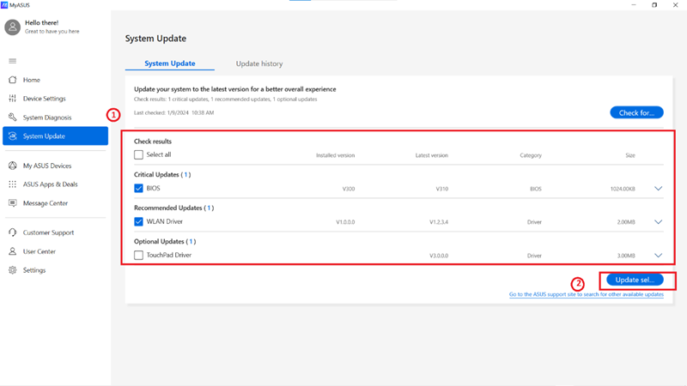The image size is (687, 386).
Task: Click the BIOS latest version V310
Action: 442,189
